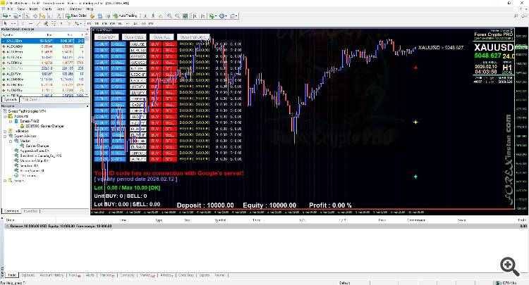Collapse the Expert Advisors tree node
The image size is (529, 285).
point(5,136)
